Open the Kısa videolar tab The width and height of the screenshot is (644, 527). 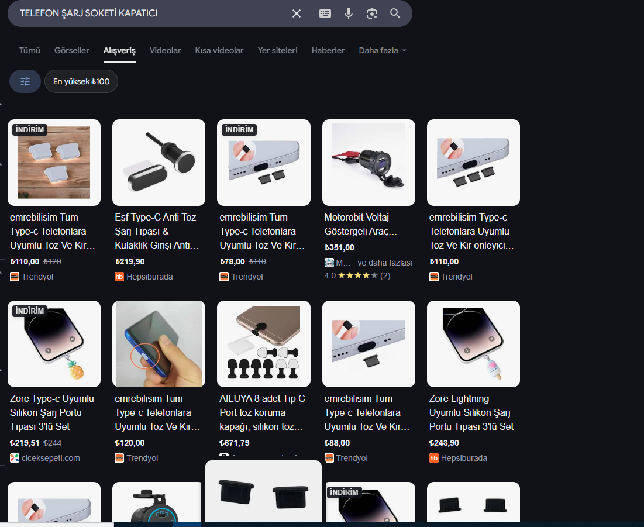[x=219, y=50]
